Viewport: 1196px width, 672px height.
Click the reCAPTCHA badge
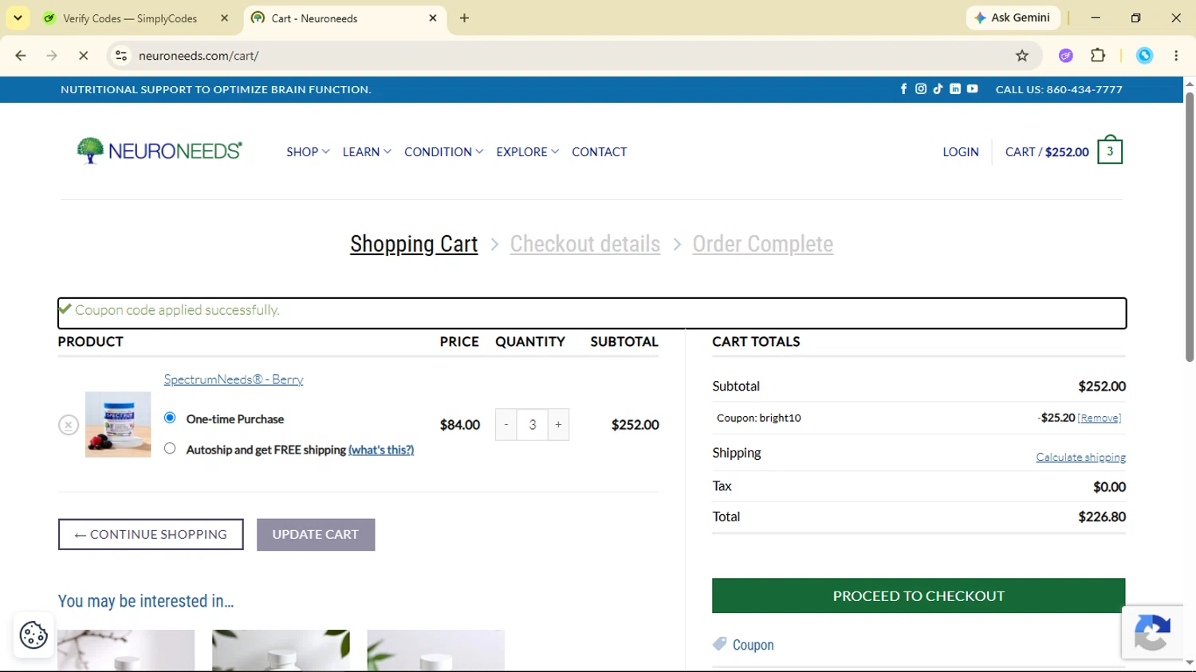tap(1152, 633)
